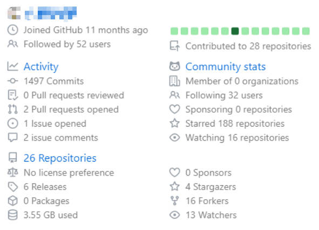This screenshot has width=319, height=230.
Task: Click the eye icon beside Watching 16 repositories
Action: coord(174,138)
